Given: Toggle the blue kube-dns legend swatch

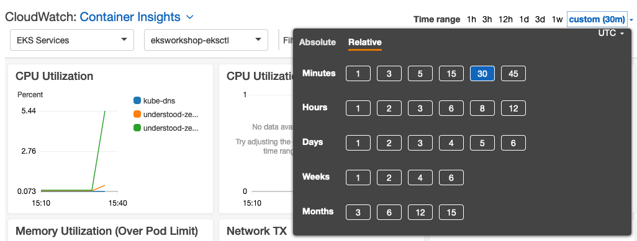Looking at the screenshot, I should click(x=137, y=100).
